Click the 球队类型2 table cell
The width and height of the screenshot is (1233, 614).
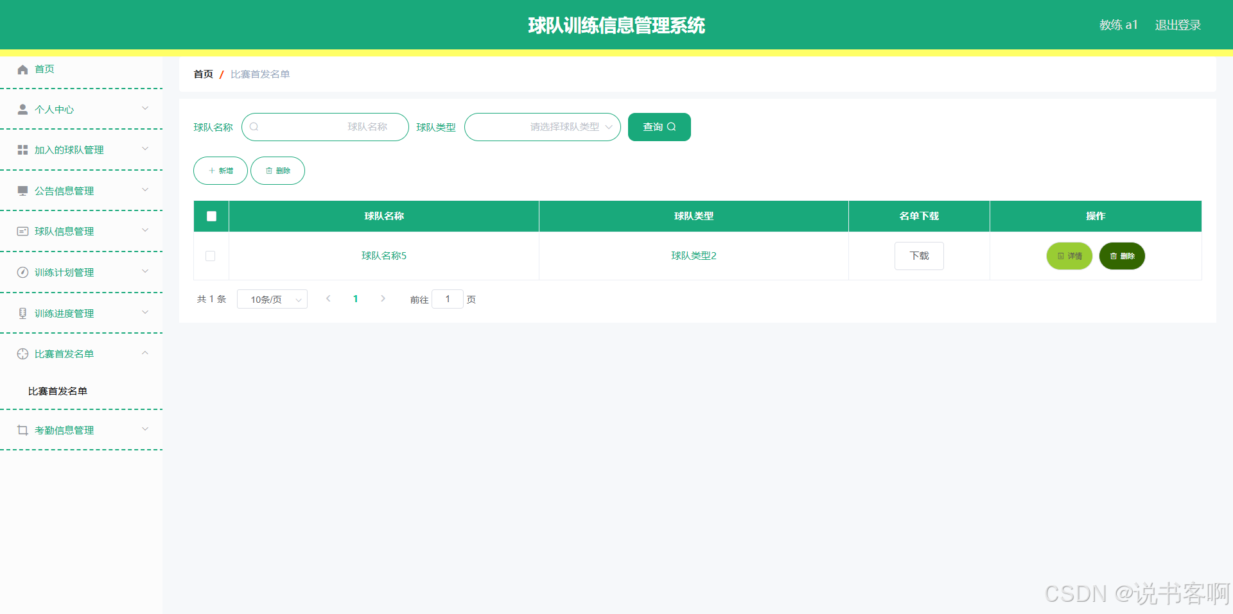694,256
